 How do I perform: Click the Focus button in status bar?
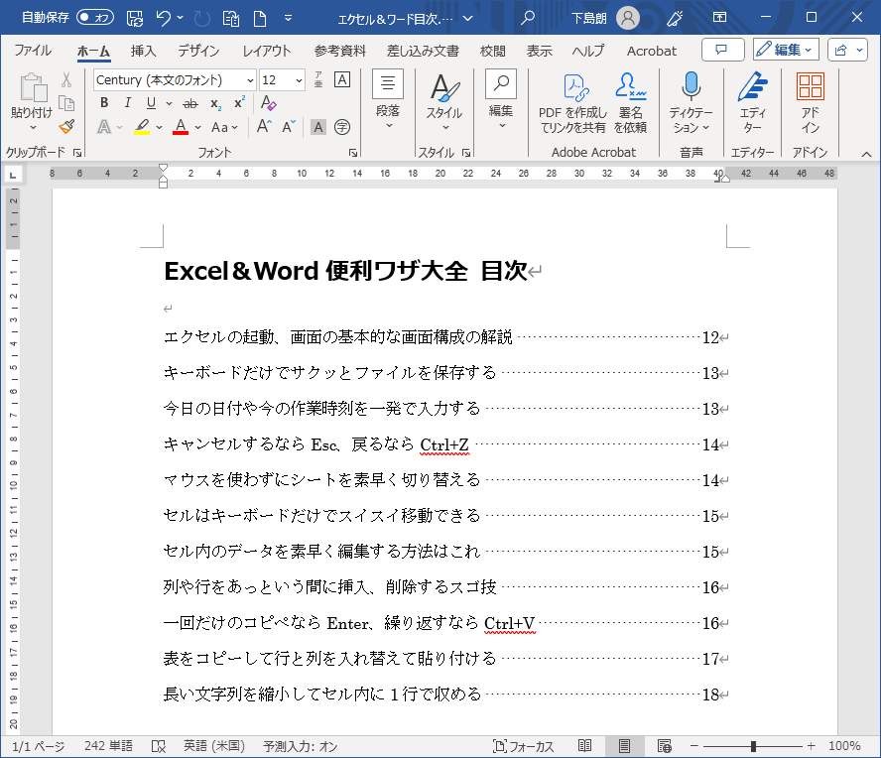click(524, 746)
